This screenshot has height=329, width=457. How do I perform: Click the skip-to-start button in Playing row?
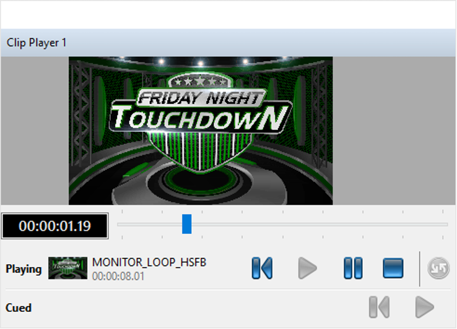pos(262,268)
